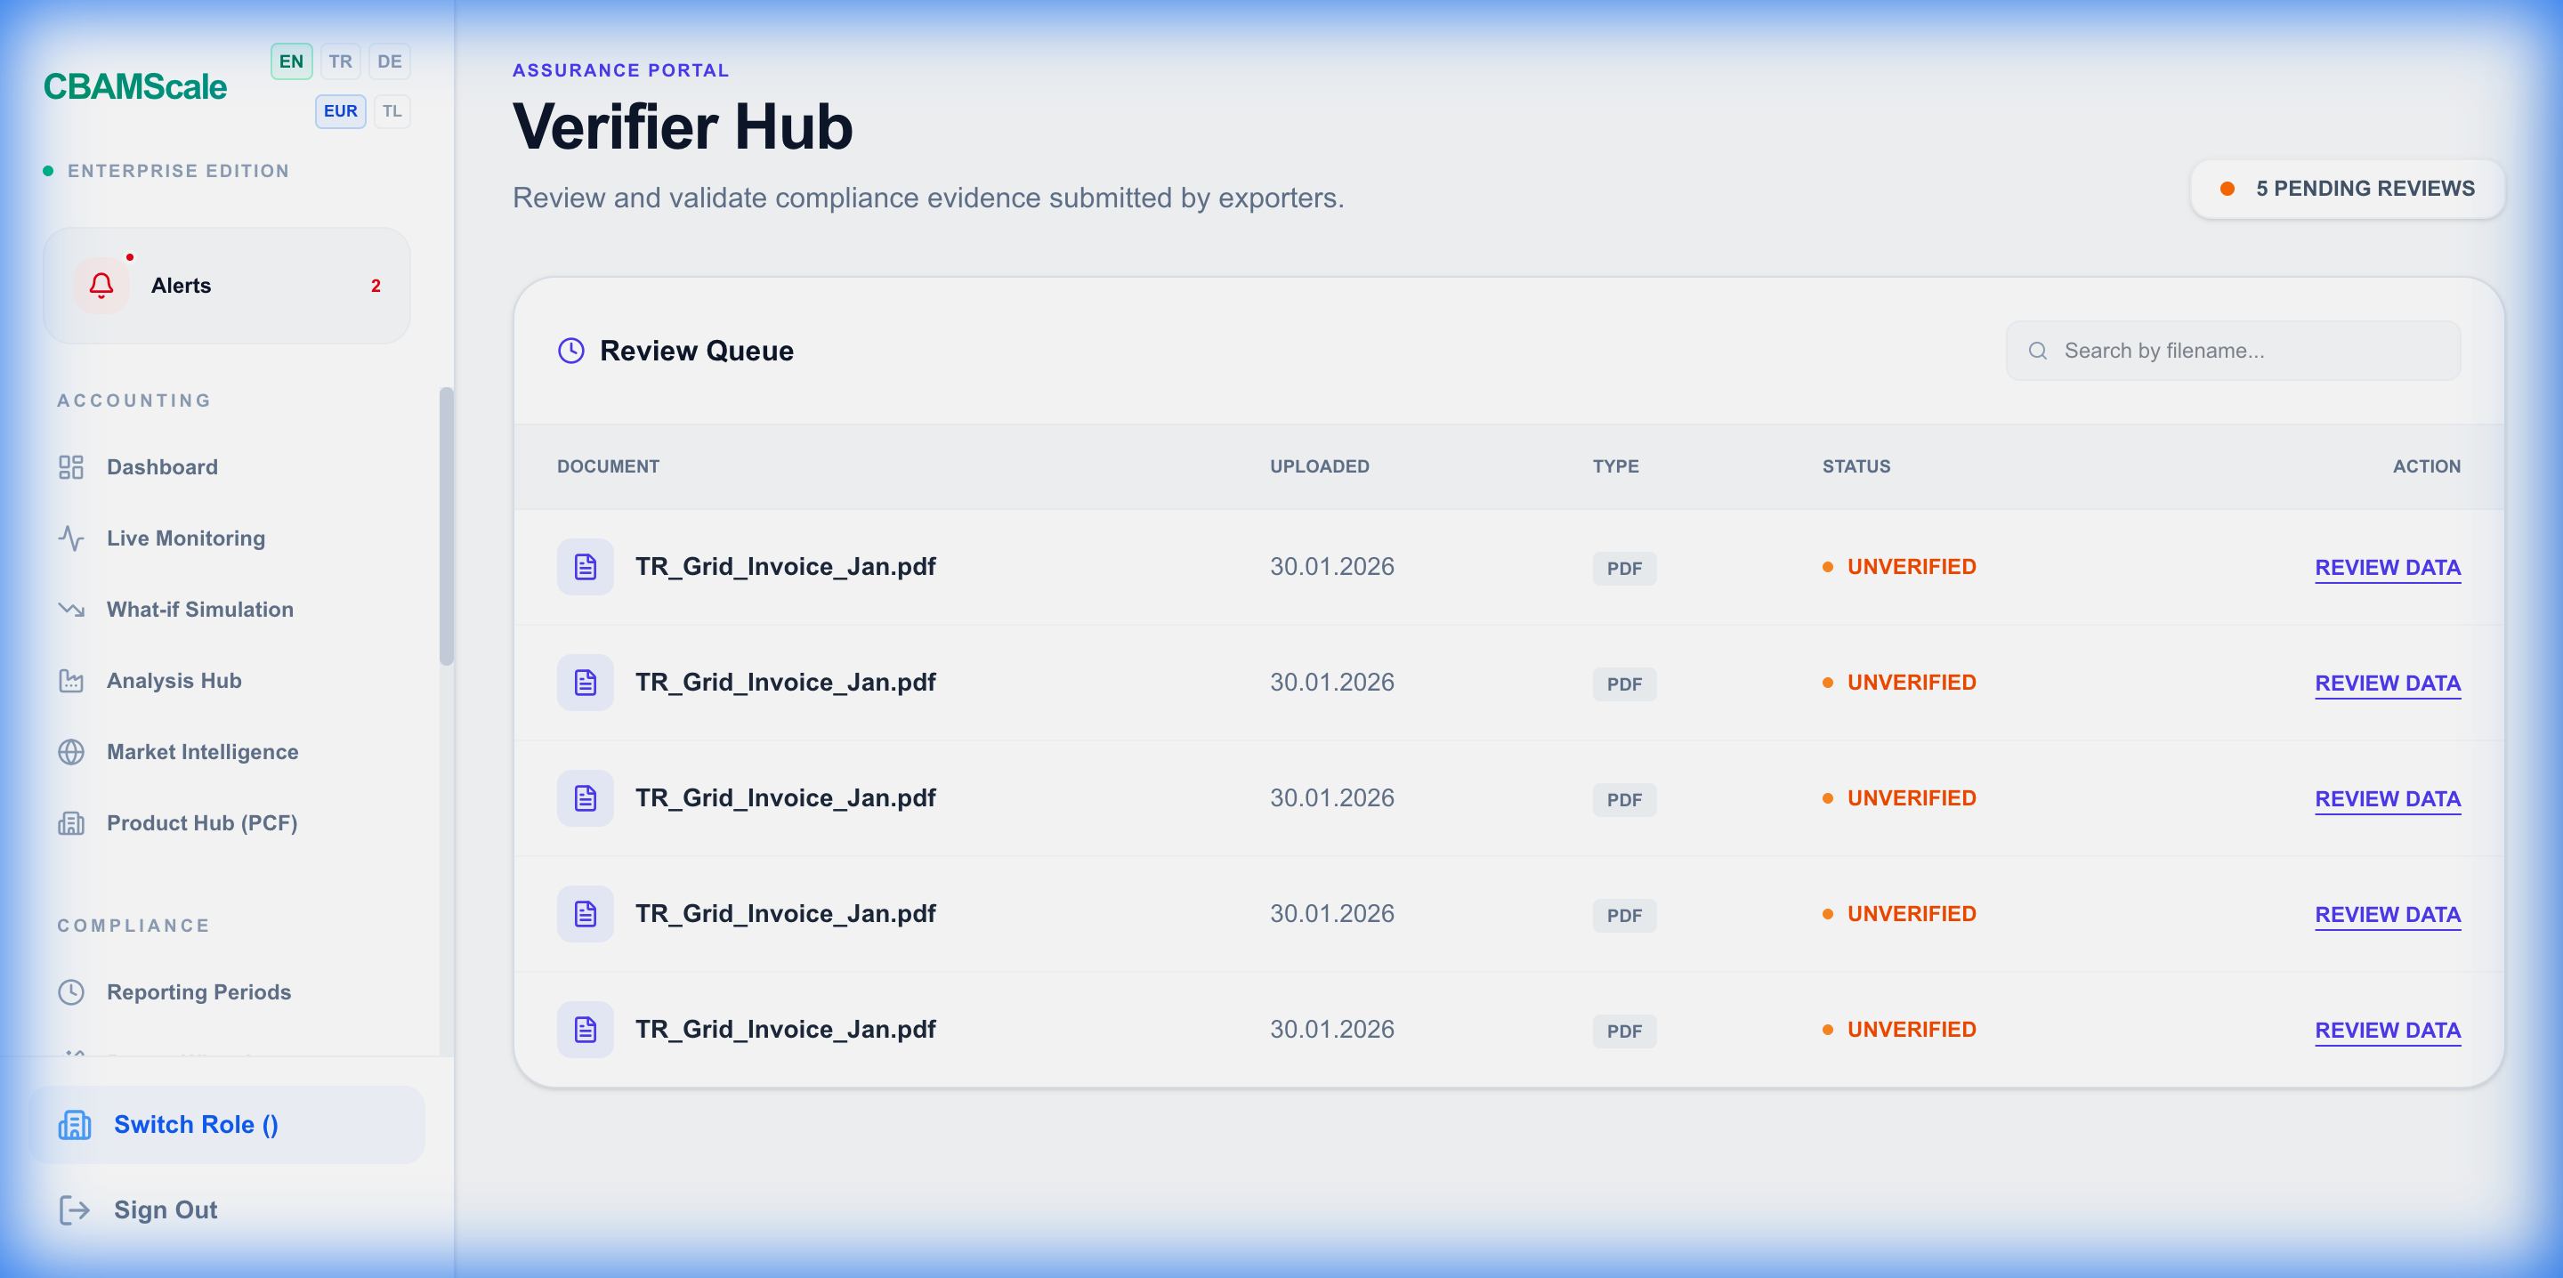Open the Alerts bell icon

(x=101, y=286)
